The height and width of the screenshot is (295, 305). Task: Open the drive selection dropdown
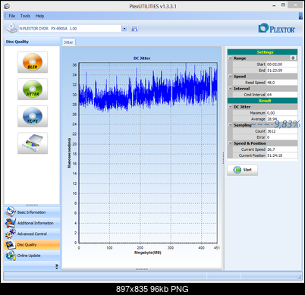pos(124,29)
